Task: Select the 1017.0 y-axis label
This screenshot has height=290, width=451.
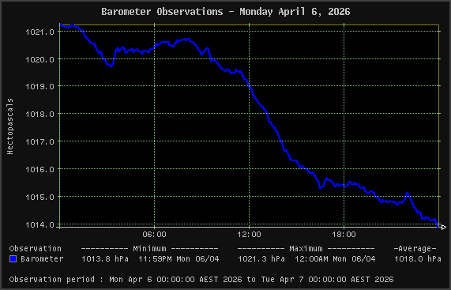Action: pyautogui.click(x=39, y=141)
